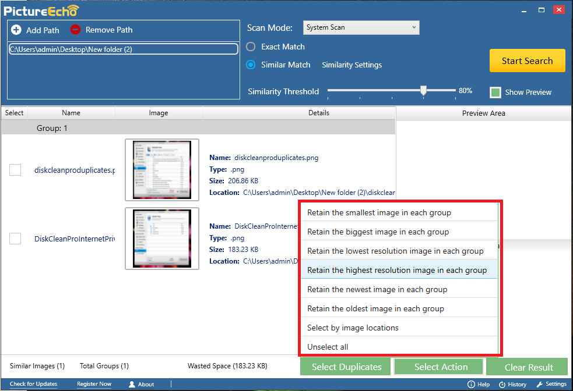Click the 80% threshold value
The image size is (573, 391).
[465, 90]
